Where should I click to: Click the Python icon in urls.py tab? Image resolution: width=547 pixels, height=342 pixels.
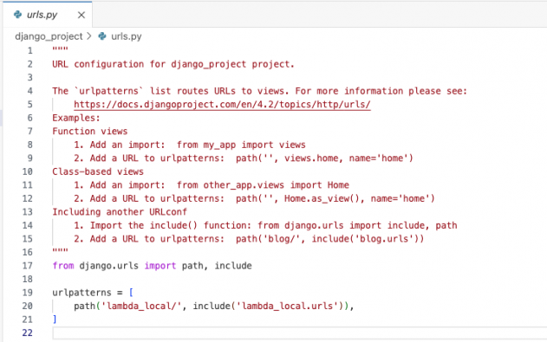[x=17, y=15]
